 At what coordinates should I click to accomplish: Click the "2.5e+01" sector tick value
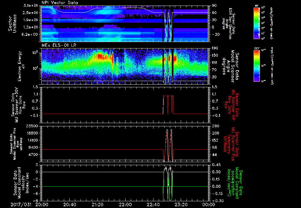[x=30, y=13]
